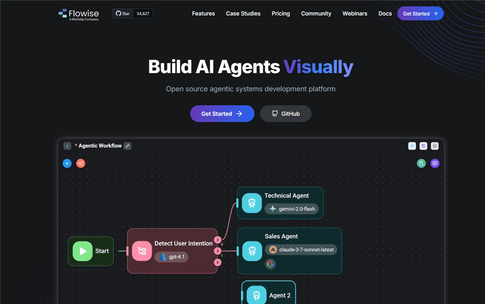Click the green Start play node

click(83, 251)
